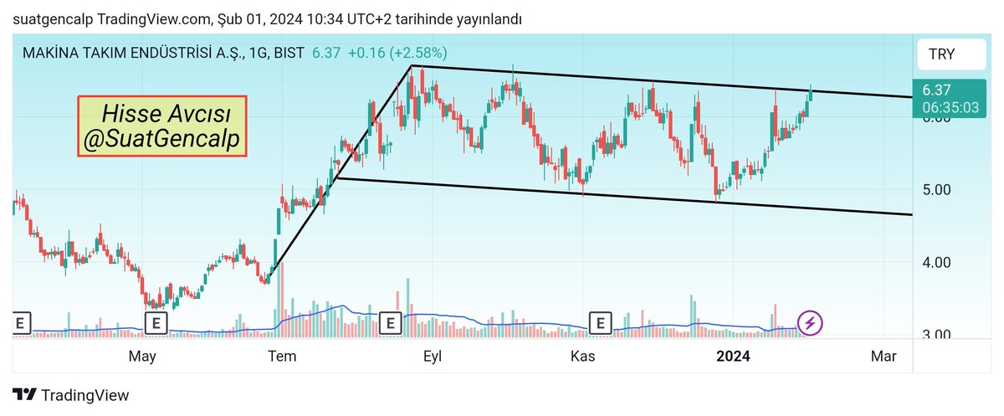Click the Tem label on time axis
The width and height of the screenshot is (1004, 416).
click(x=282, y=357)
